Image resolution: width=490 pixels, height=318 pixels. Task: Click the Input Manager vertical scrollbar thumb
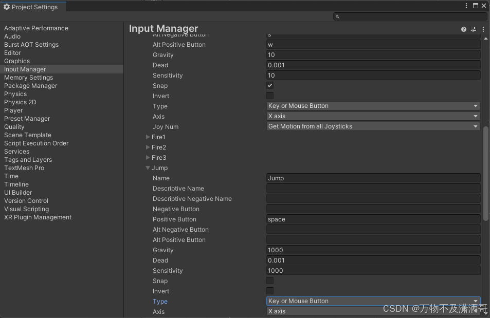[x=485, y=174]
